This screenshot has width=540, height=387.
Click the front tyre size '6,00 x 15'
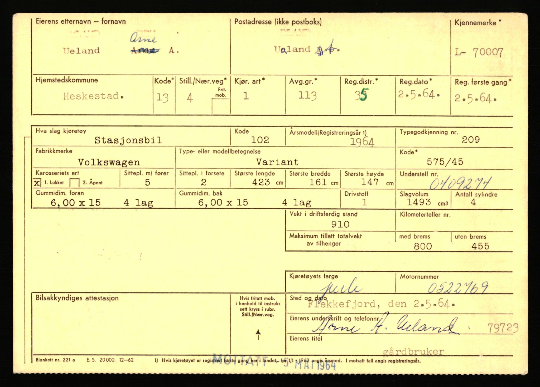[76, 203]
